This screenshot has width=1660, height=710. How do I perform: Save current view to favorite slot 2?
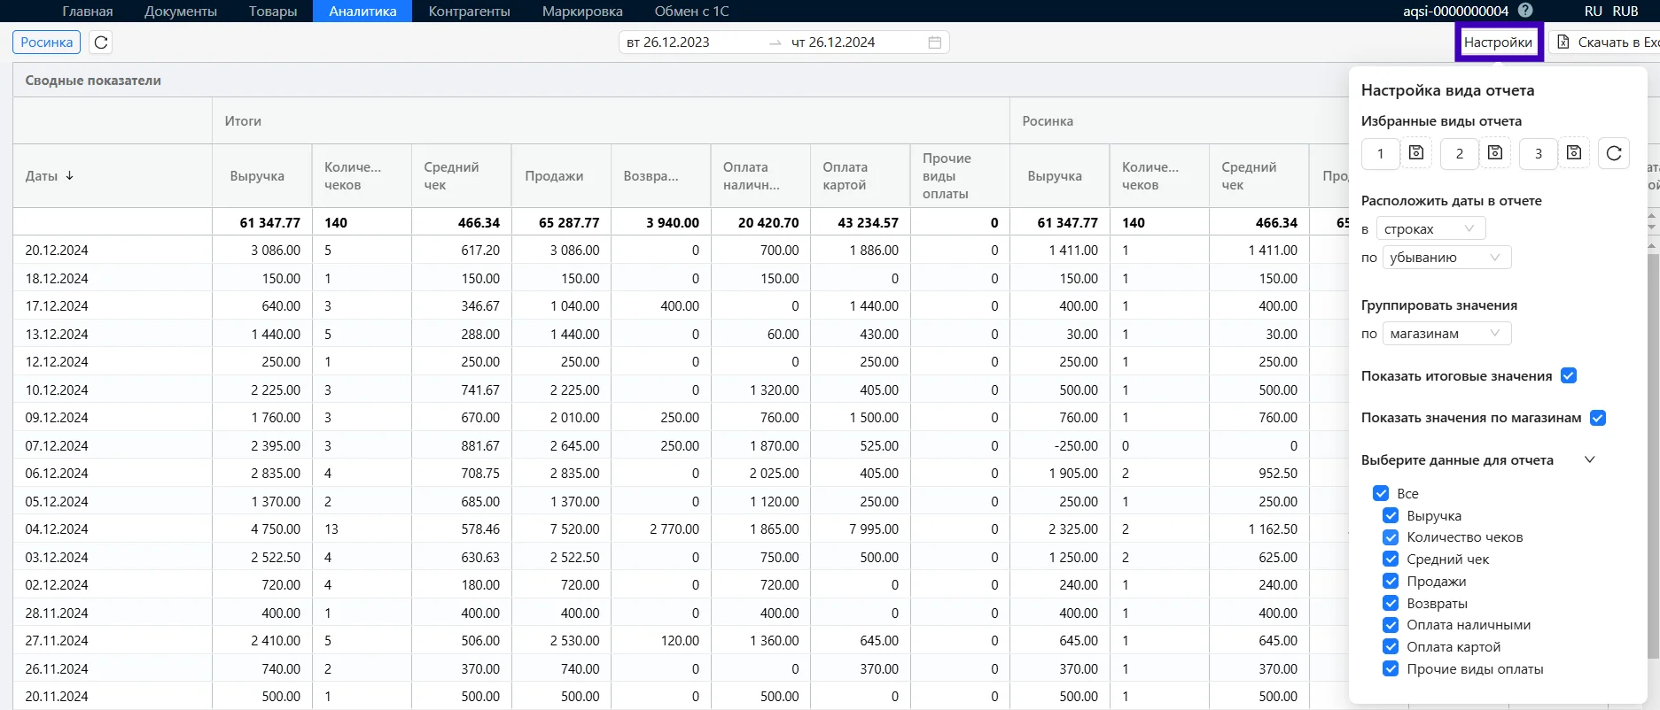click(x=1495, y=153)
